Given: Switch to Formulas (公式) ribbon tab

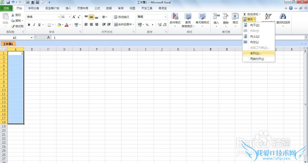Looking at the screenshot, I should coord(97,8).
